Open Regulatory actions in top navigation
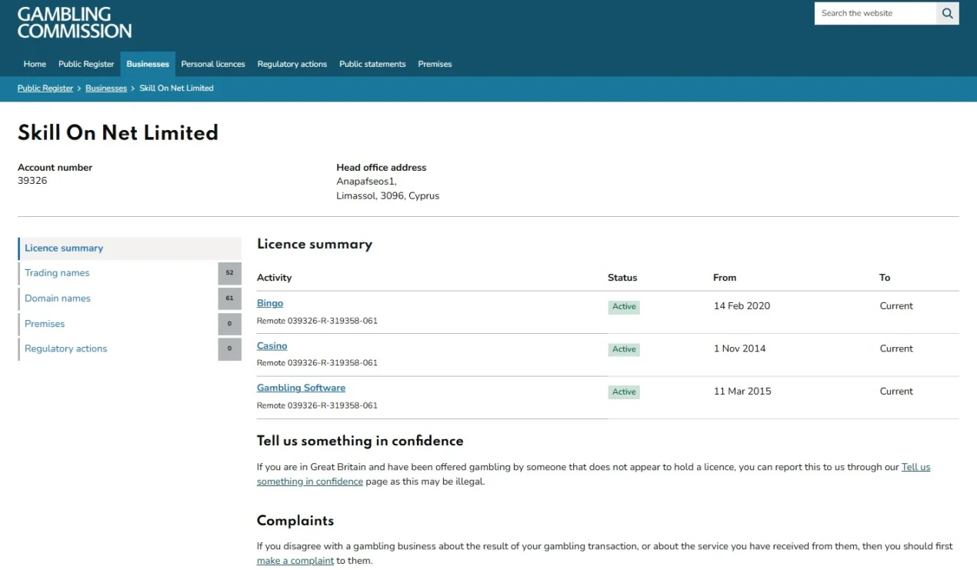The height and width of the screenshot is (570, 977). [x=292, y=64]
